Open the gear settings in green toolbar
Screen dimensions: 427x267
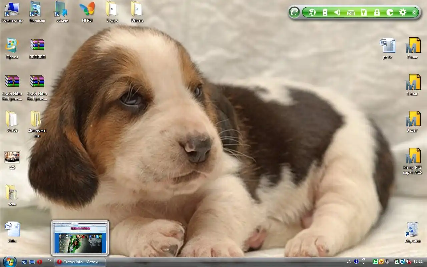point(403,13)
